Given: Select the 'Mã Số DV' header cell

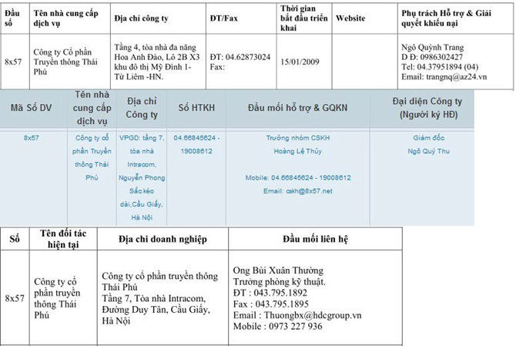Looking at the screenshot, I should click(32, 108).
